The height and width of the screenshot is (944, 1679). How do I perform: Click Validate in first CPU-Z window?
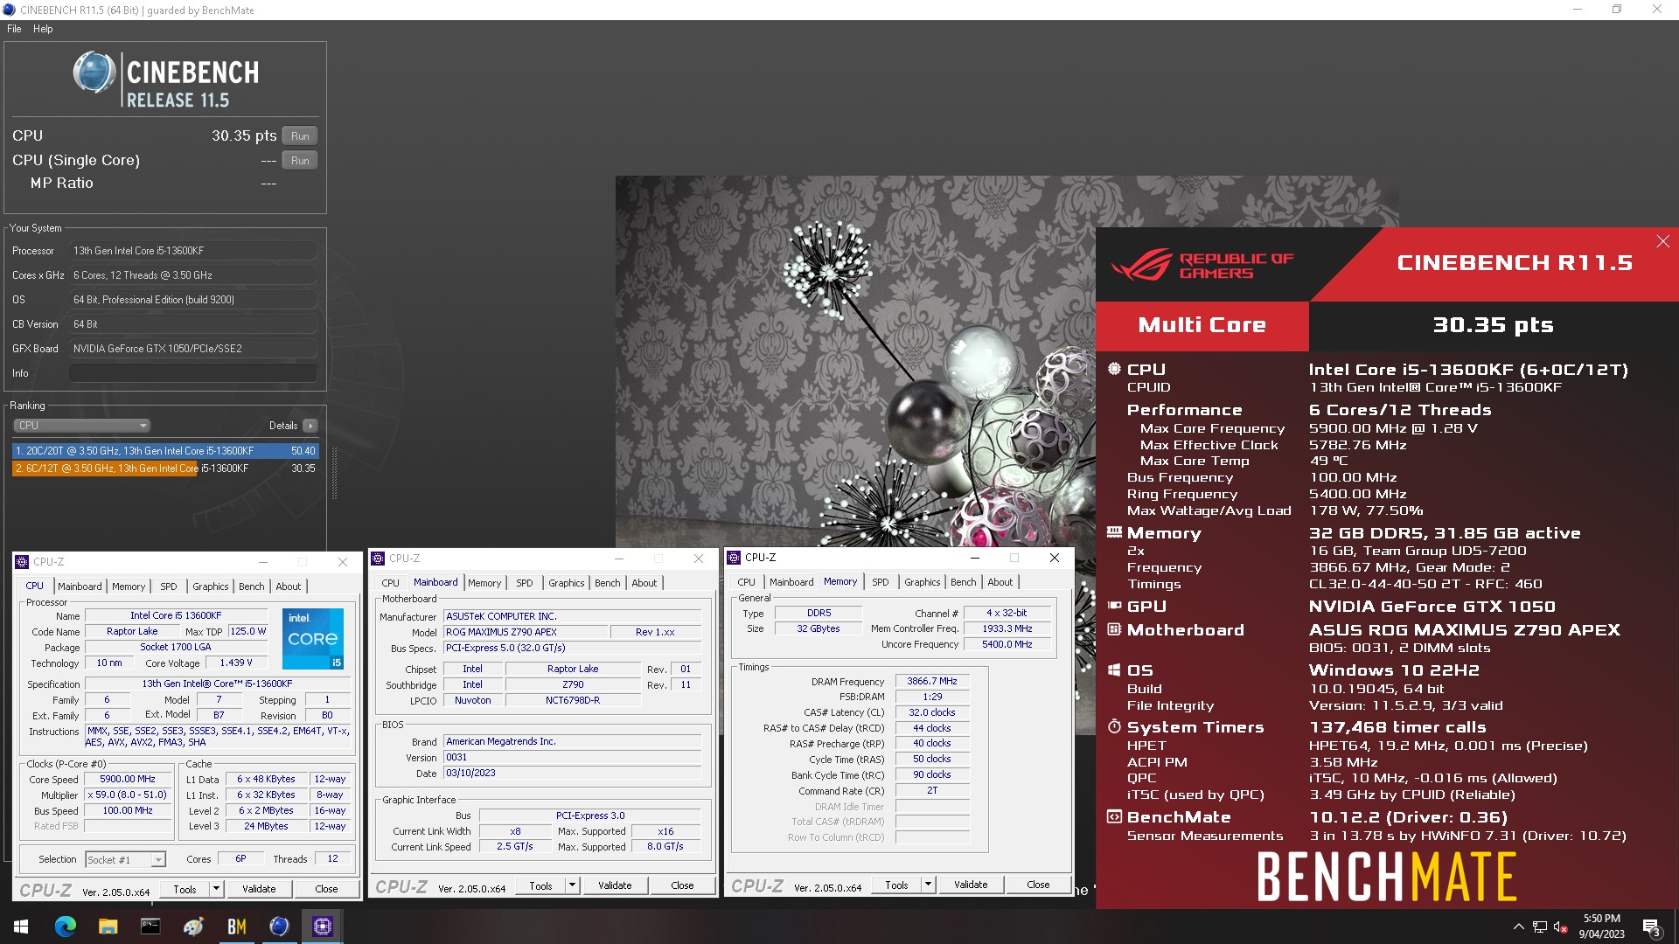point(259,889)
